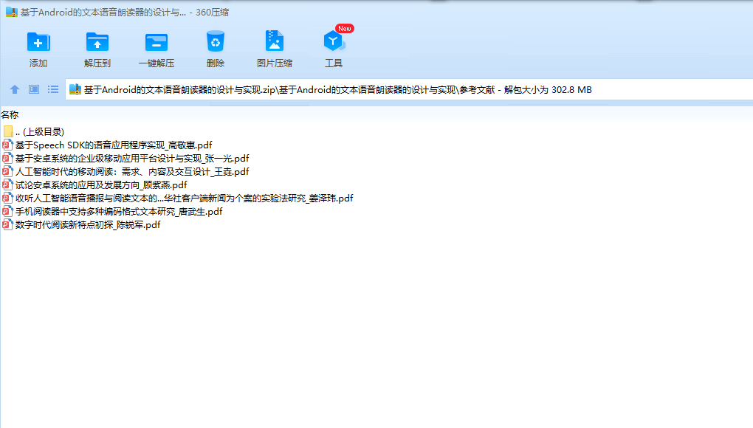The image size is (753, 428).
Task: Click PDF icon of 王垚.pdf file
Action: pyautogui.click(x=7, y=172)
